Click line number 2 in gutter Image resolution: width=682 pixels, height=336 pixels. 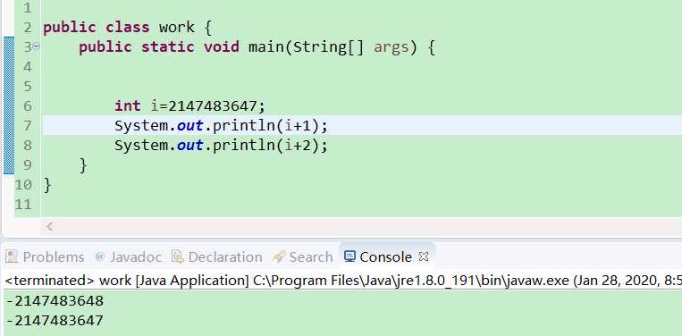click(x=28, y=28)
